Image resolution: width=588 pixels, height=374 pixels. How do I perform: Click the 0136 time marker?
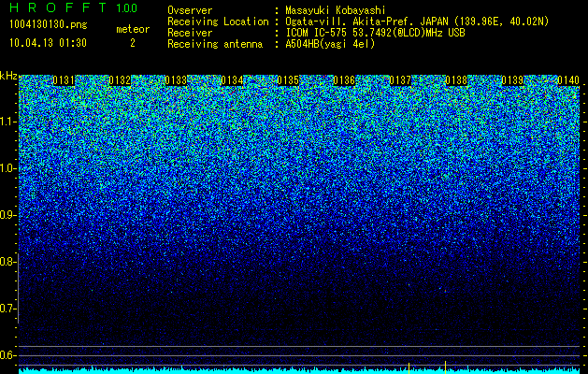click(x=344, y=80)
